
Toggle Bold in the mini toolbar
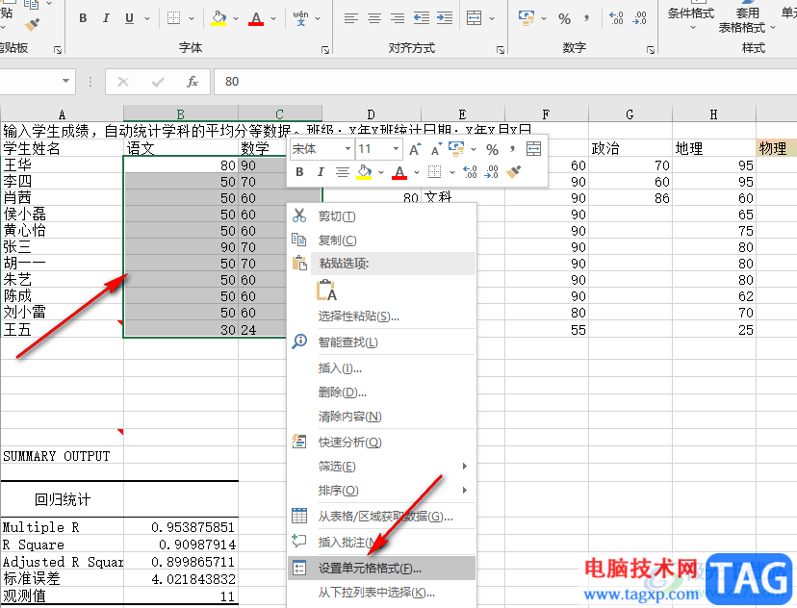pyautogui.click(x=300, y=172)
